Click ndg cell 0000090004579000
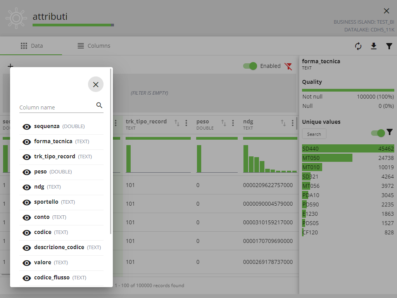The width and height of the screenshot is (397, 298). point(268,204)
